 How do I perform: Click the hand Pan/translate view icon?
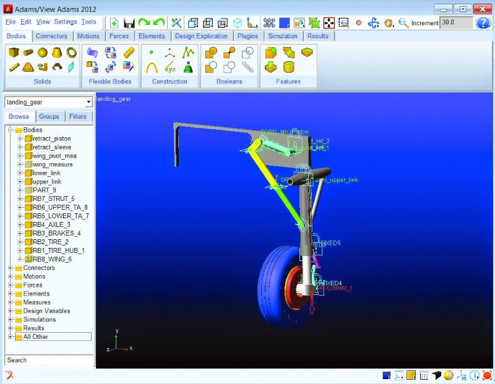click(x=389, y=23)
